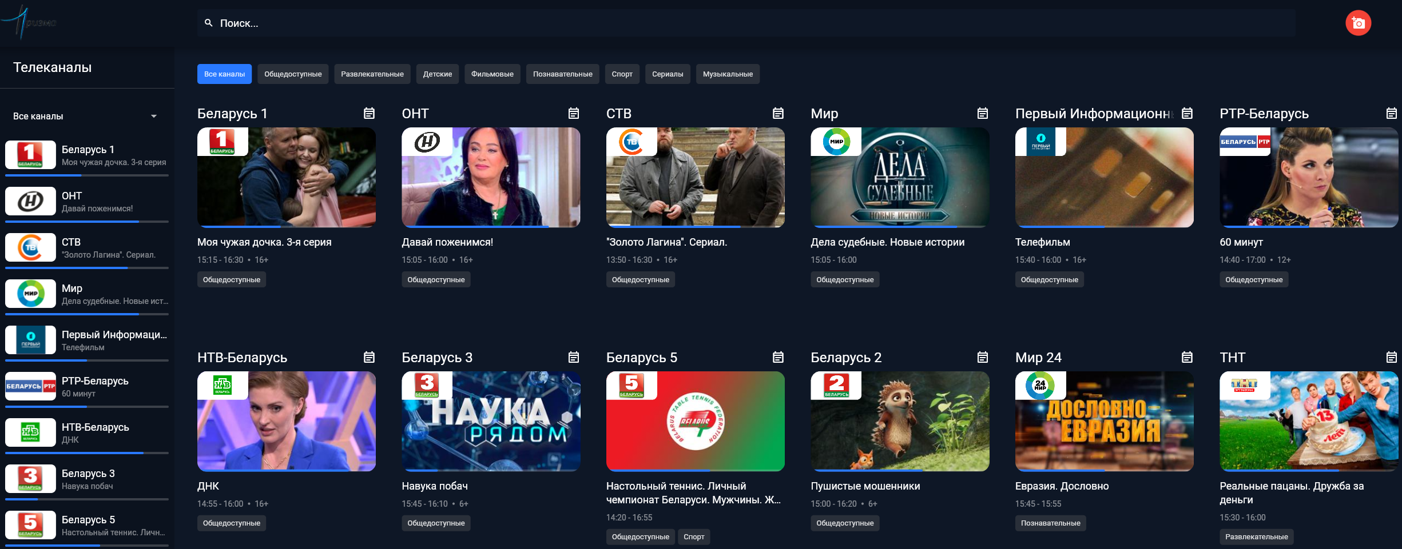The height and width of the screenshot is (549, 1402).
Task: Click the search input field
Action: (x=746, y=23)
